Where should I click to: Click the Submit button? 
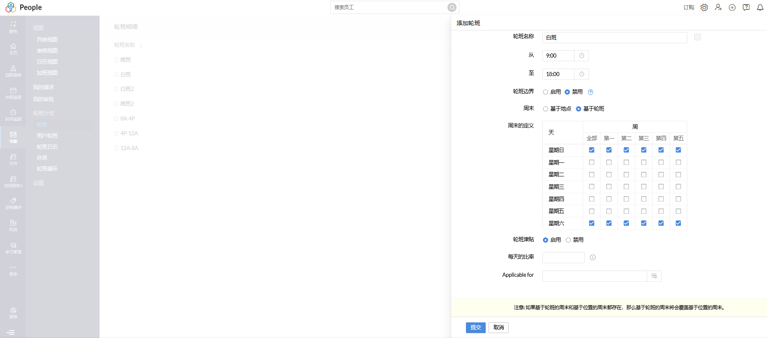475,327
